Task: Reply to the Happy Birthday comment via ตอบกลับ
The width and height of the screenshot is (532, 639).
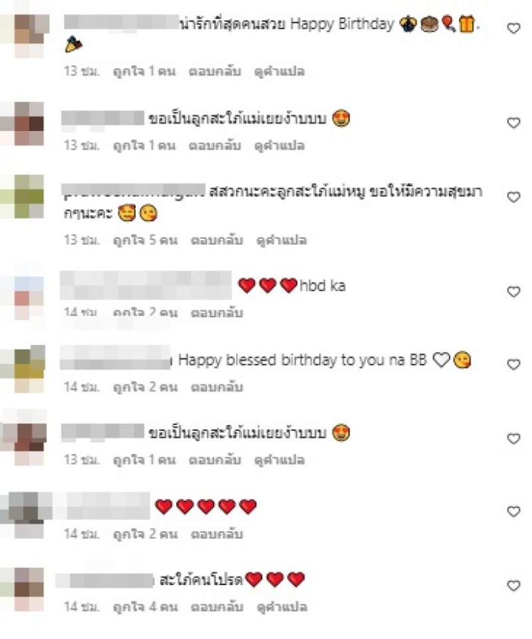Action: coord(214,72)
